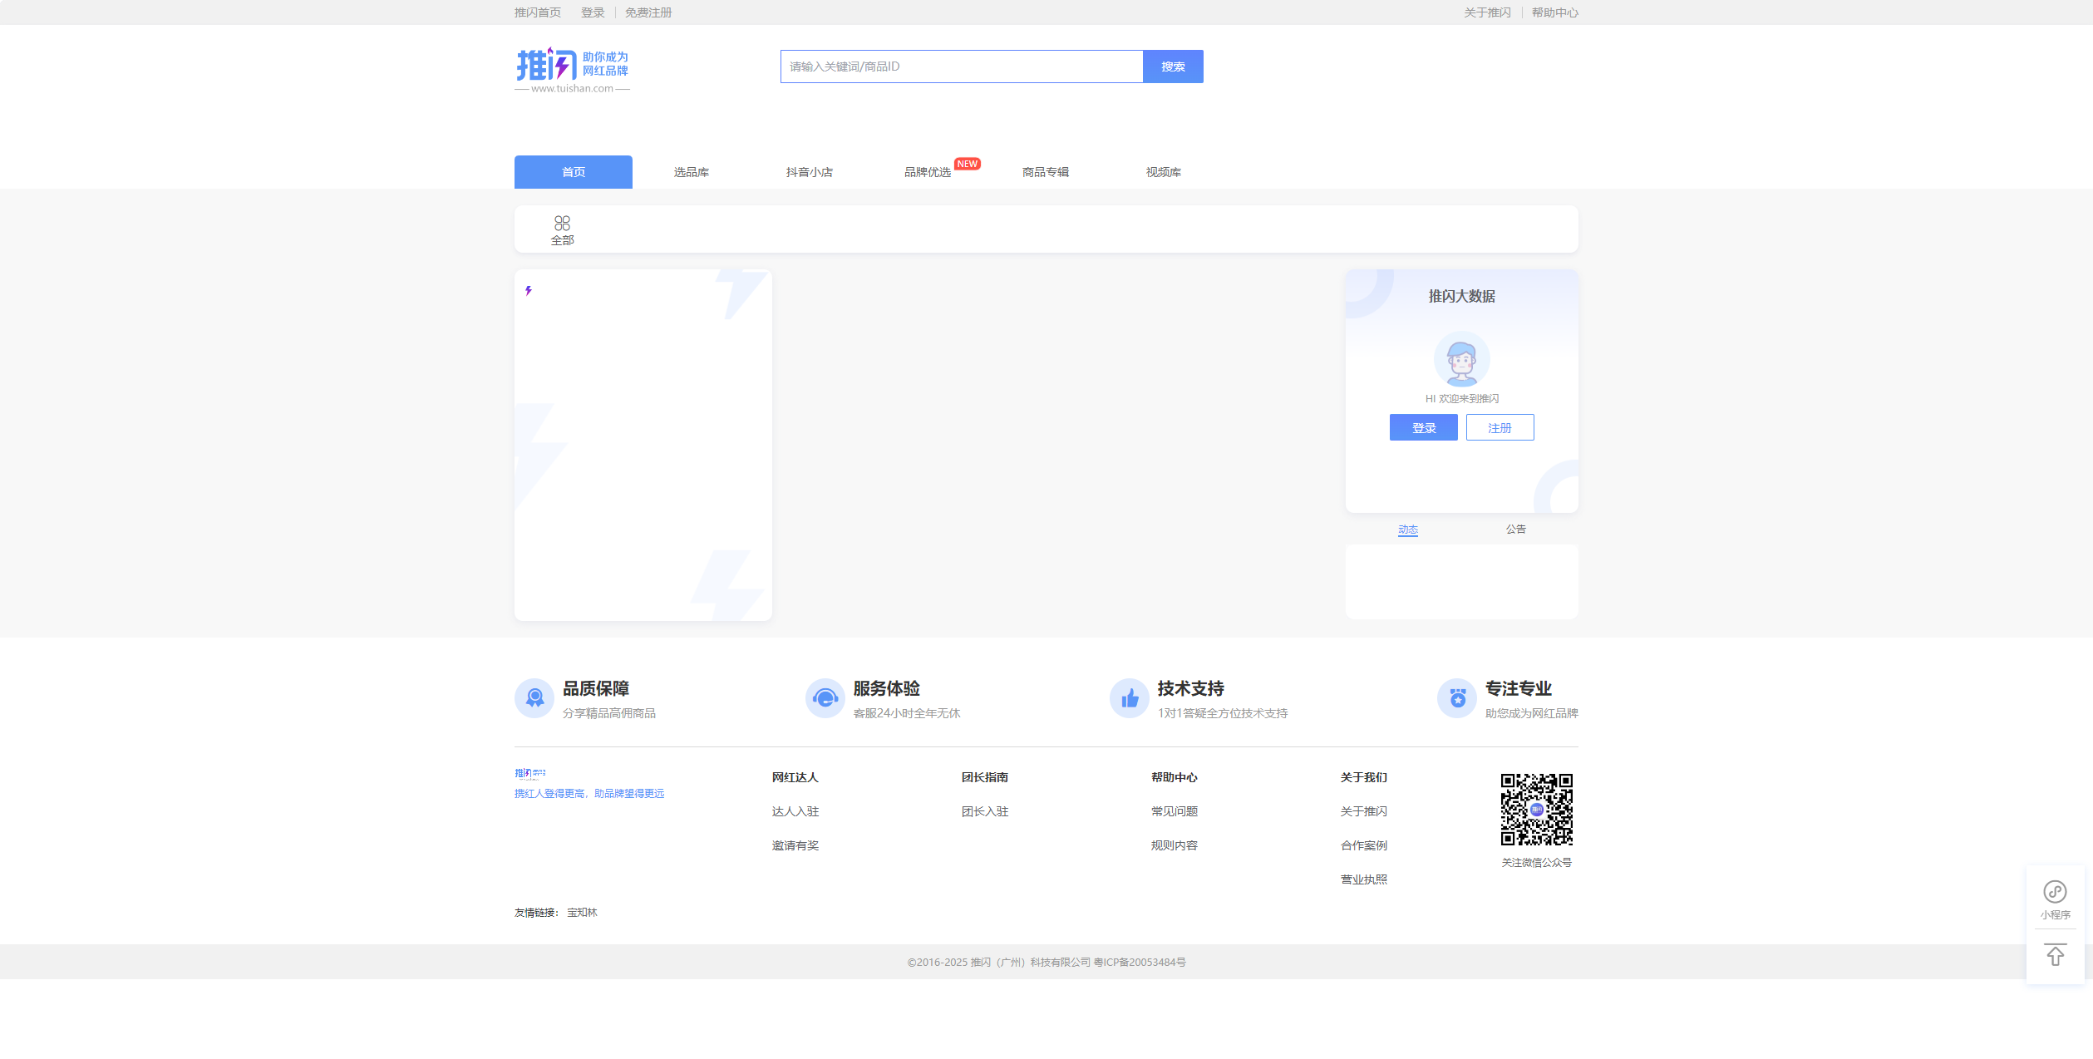
Task: Focus the keyword search input field
Action: 961,66
